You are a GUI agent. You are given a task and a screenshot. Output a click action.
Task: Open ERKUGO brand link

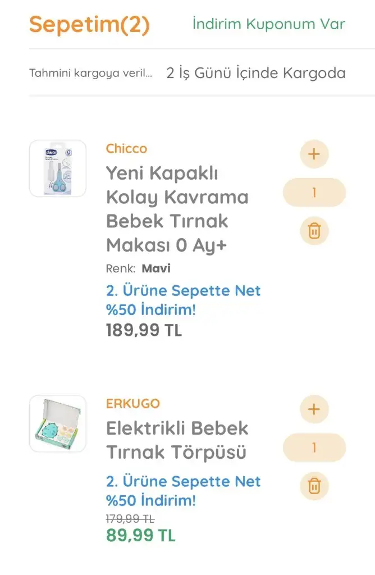132,404
